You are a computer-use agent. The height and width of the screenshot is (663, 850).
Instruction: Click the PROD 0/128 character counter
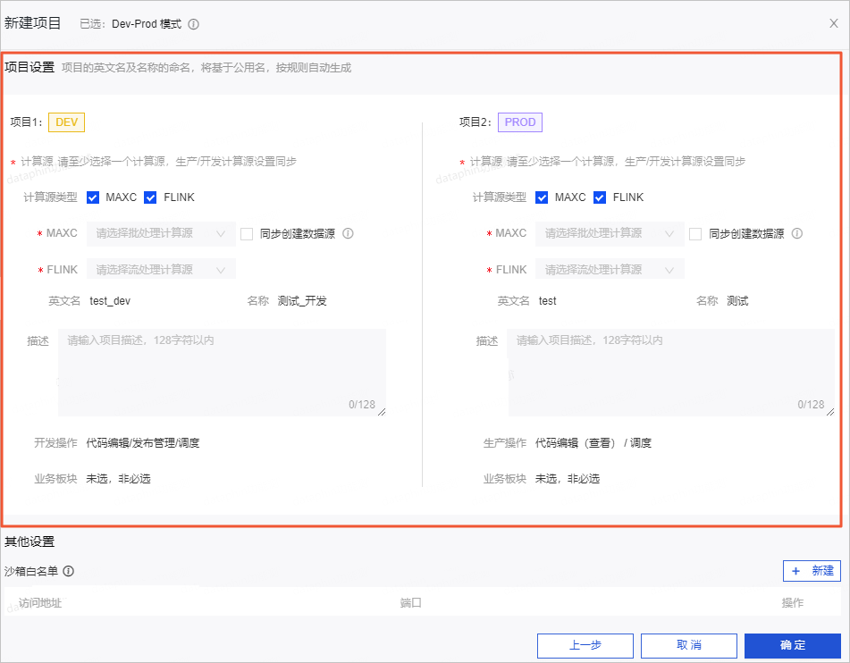click(811, 405)
